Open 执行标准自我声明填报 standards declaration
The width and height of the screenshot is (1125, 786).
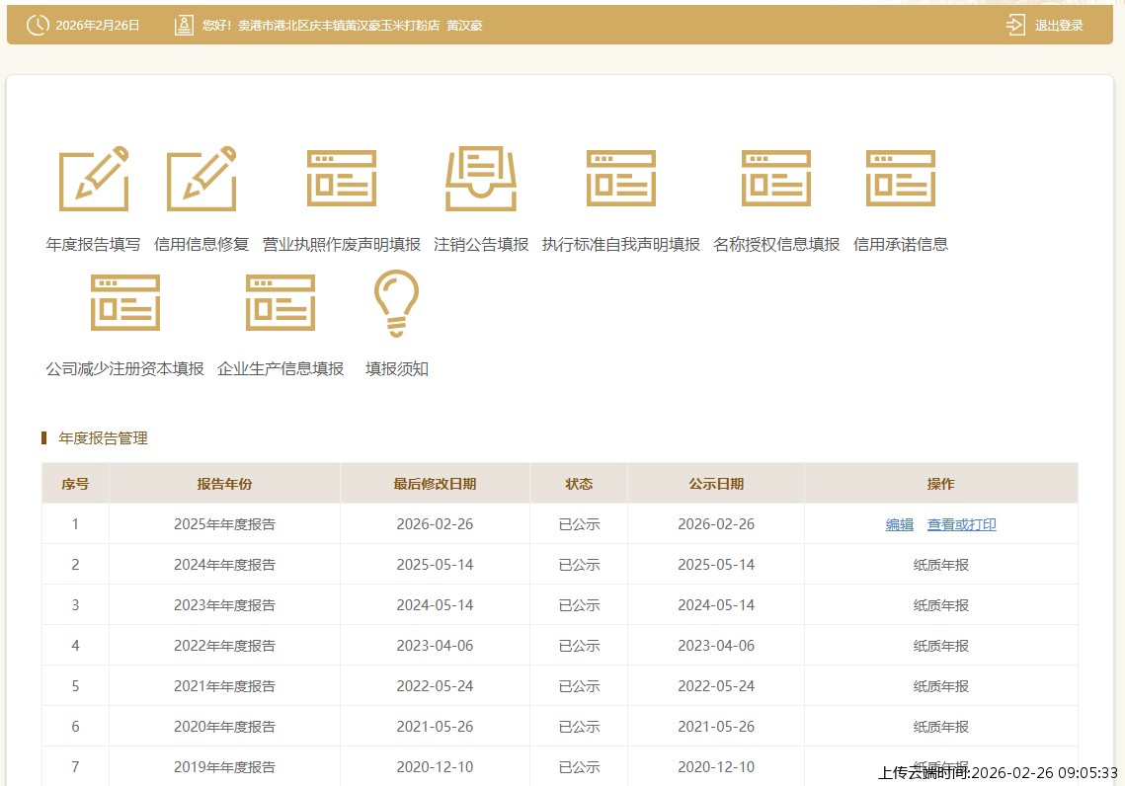[620, 179]
